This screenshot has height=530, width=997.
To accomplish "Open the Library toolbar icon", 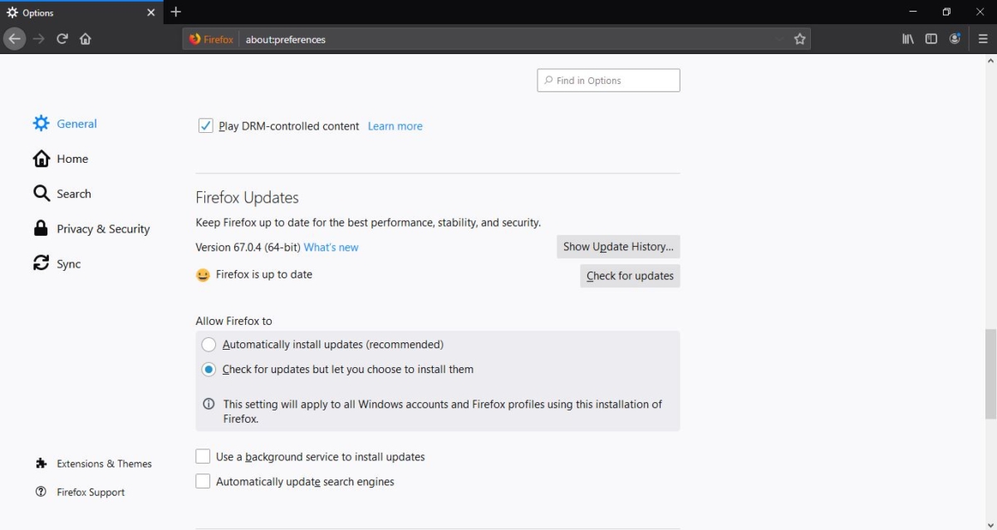I will [x=908, y=39].
